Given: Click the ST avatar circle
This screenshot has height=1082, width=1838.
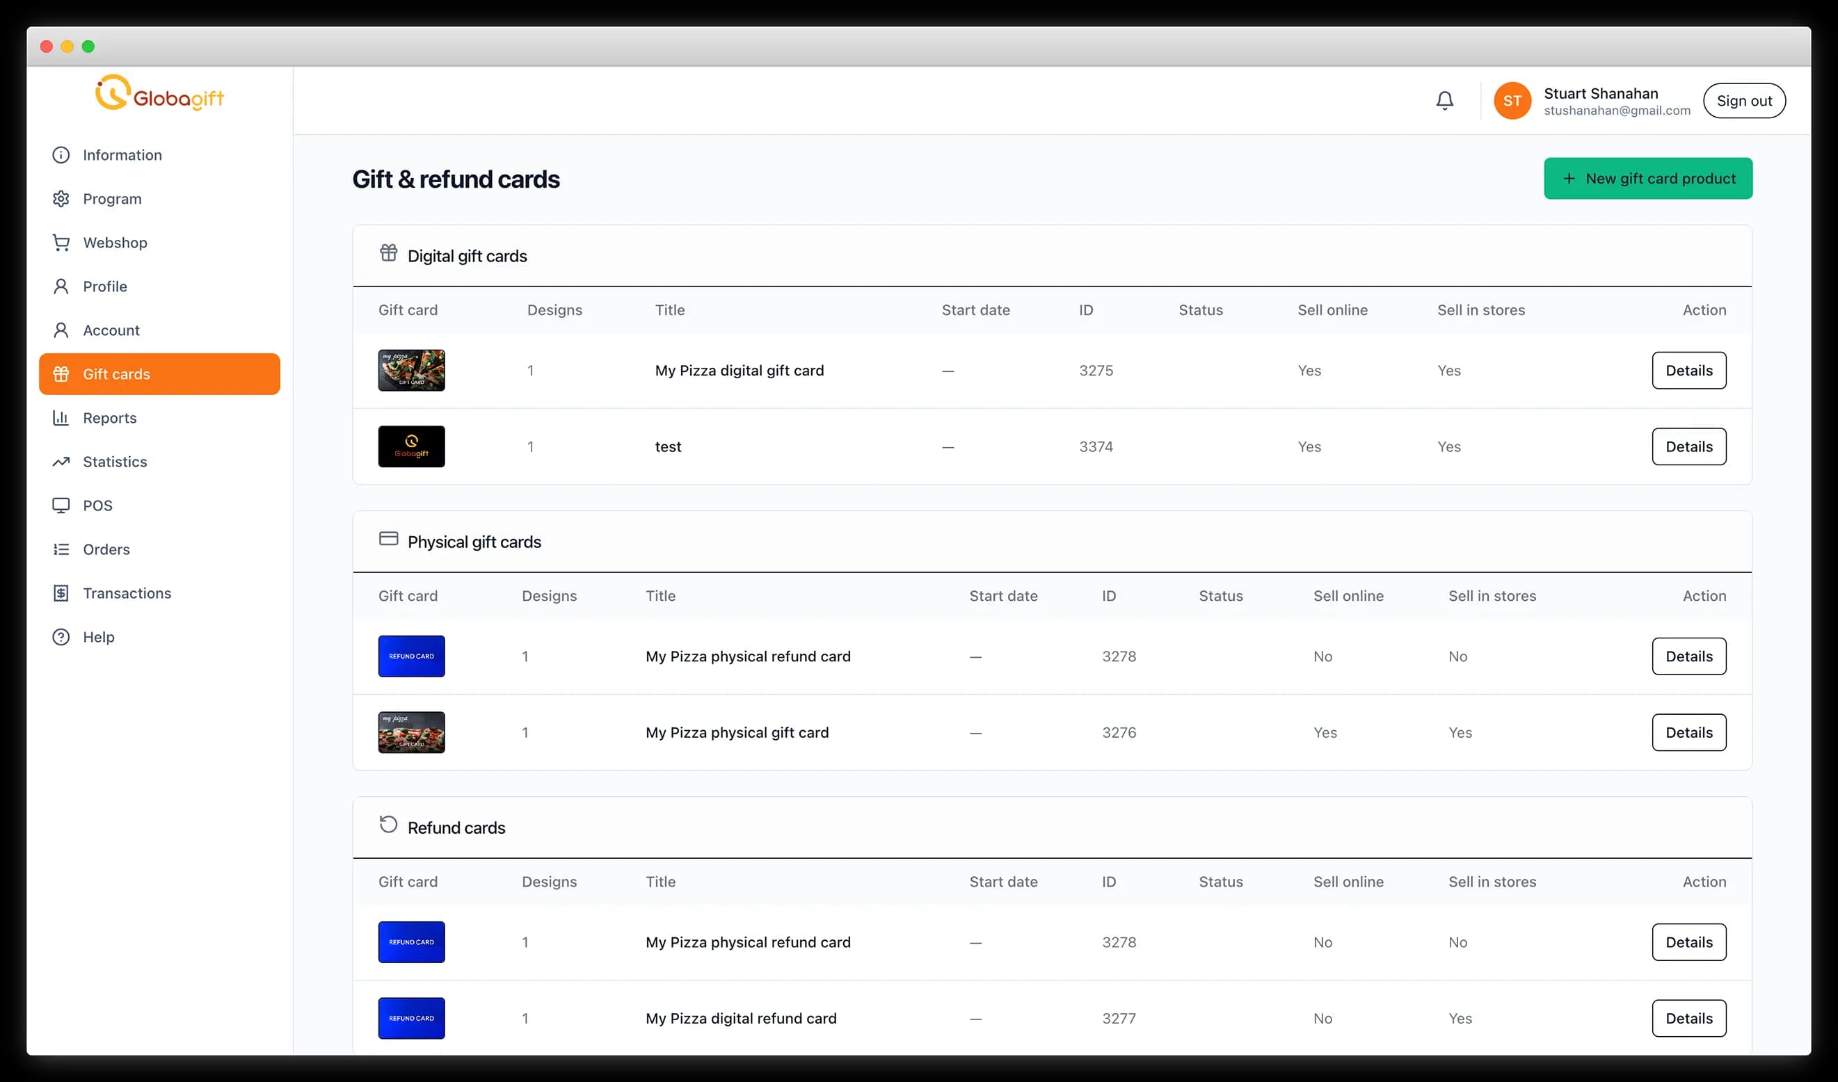Looking at the screenshot, I should click(1512, 100).
